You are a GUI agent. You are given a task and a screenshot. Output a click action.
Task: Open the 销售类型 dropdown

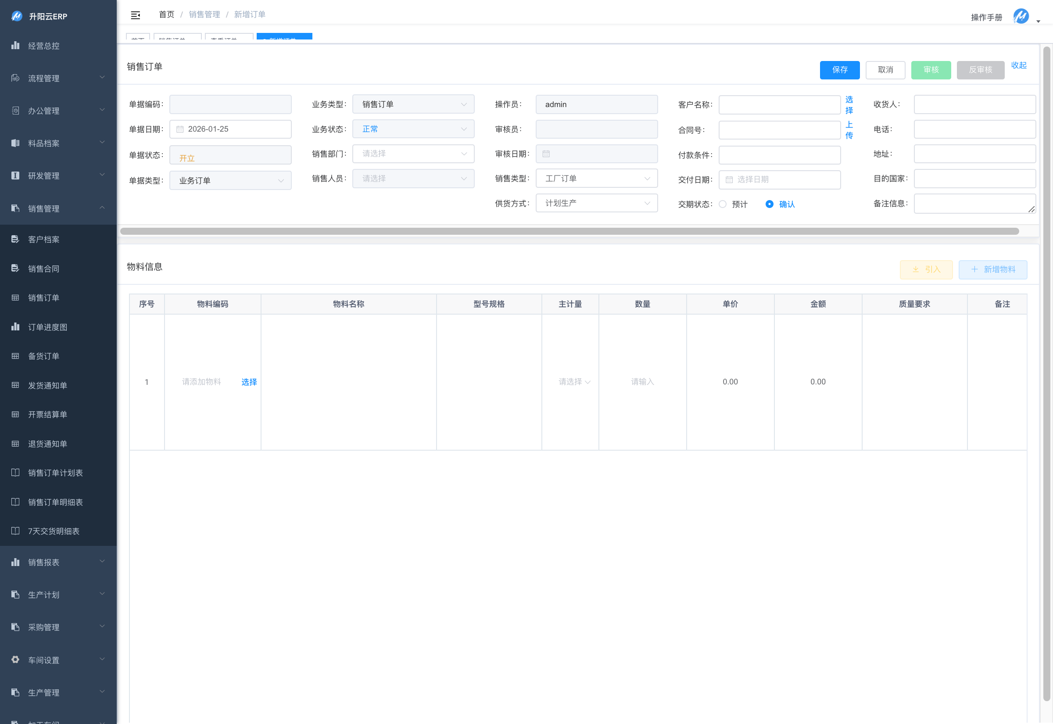point(596,179)
